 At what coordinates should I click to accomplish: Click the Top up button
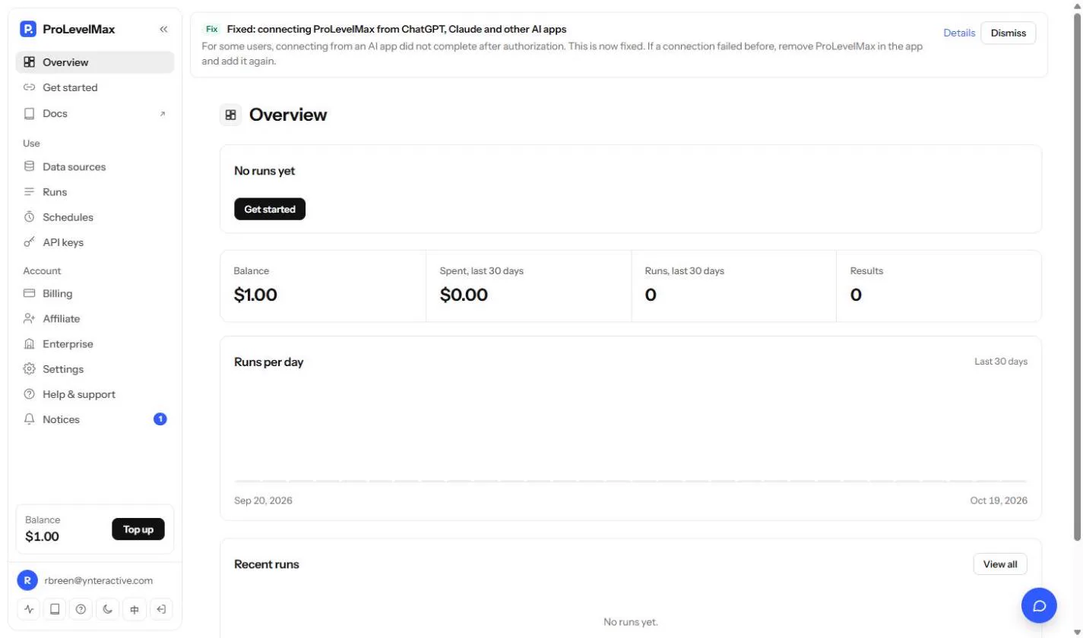(138, 529)
